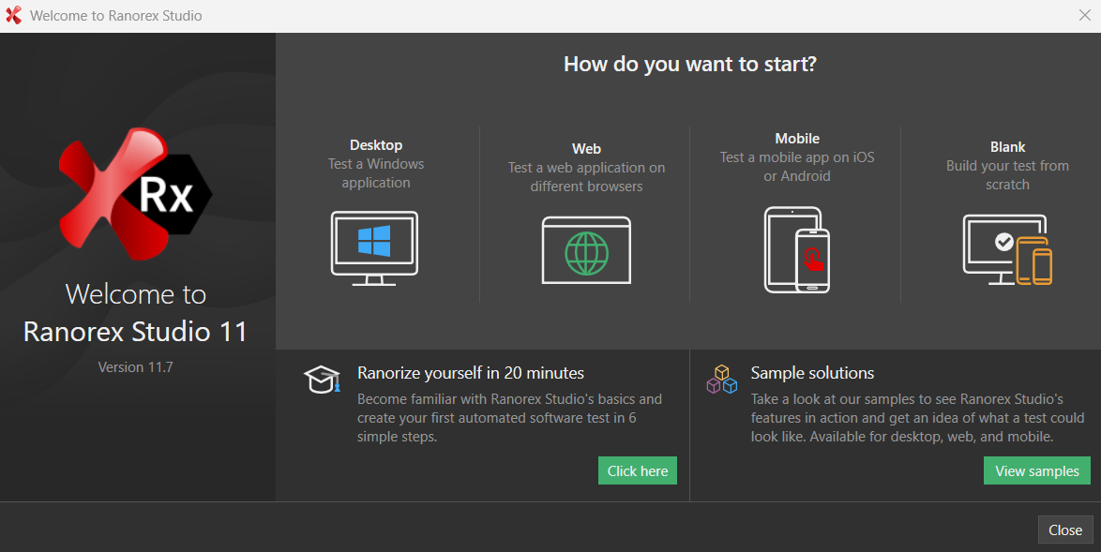Click 'Ranorex Studio 11' welcome text

coord(136,331)
